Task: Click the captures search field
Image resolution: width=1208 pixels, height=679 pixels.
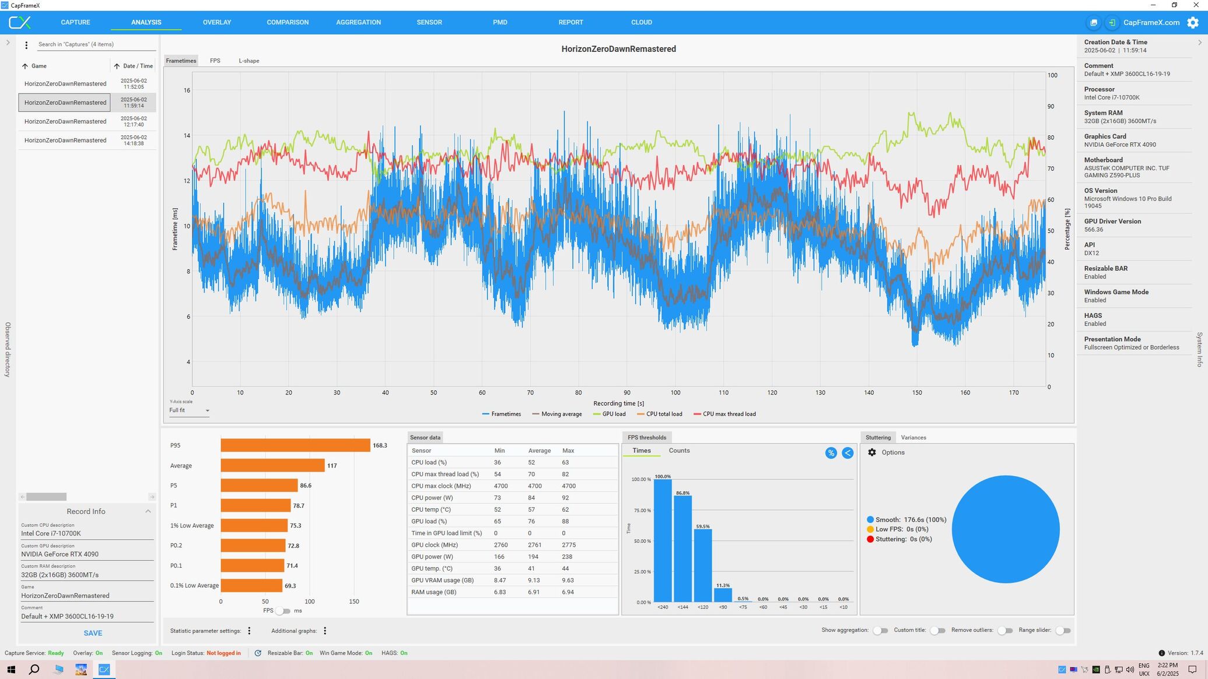Action: pyautogui.click(x=93, y=44)
